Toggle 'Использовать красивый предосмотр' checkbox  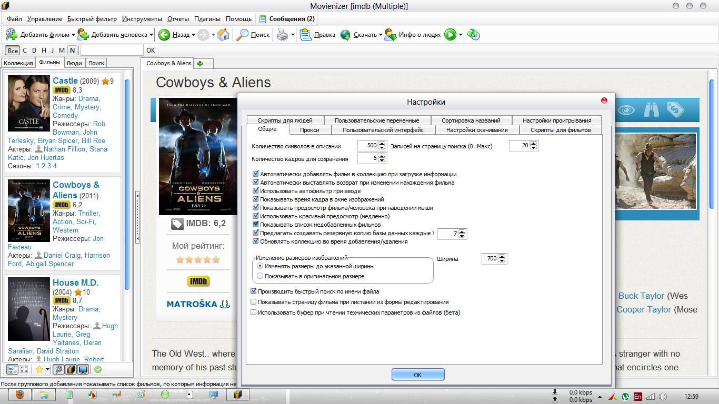click(256, 216)
